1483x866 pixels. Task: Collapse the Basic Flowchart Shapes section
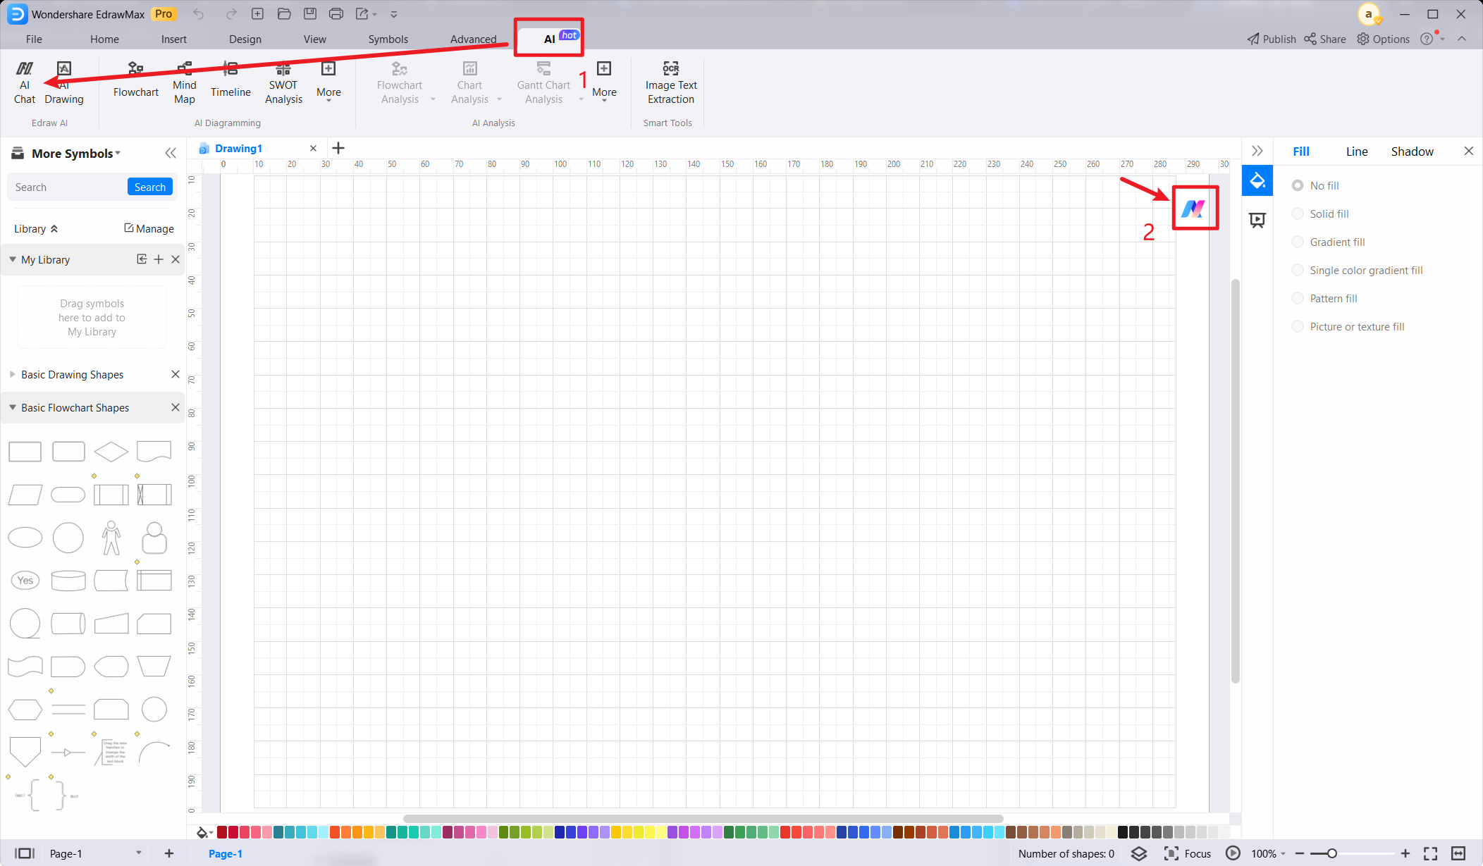click(13, 407)
